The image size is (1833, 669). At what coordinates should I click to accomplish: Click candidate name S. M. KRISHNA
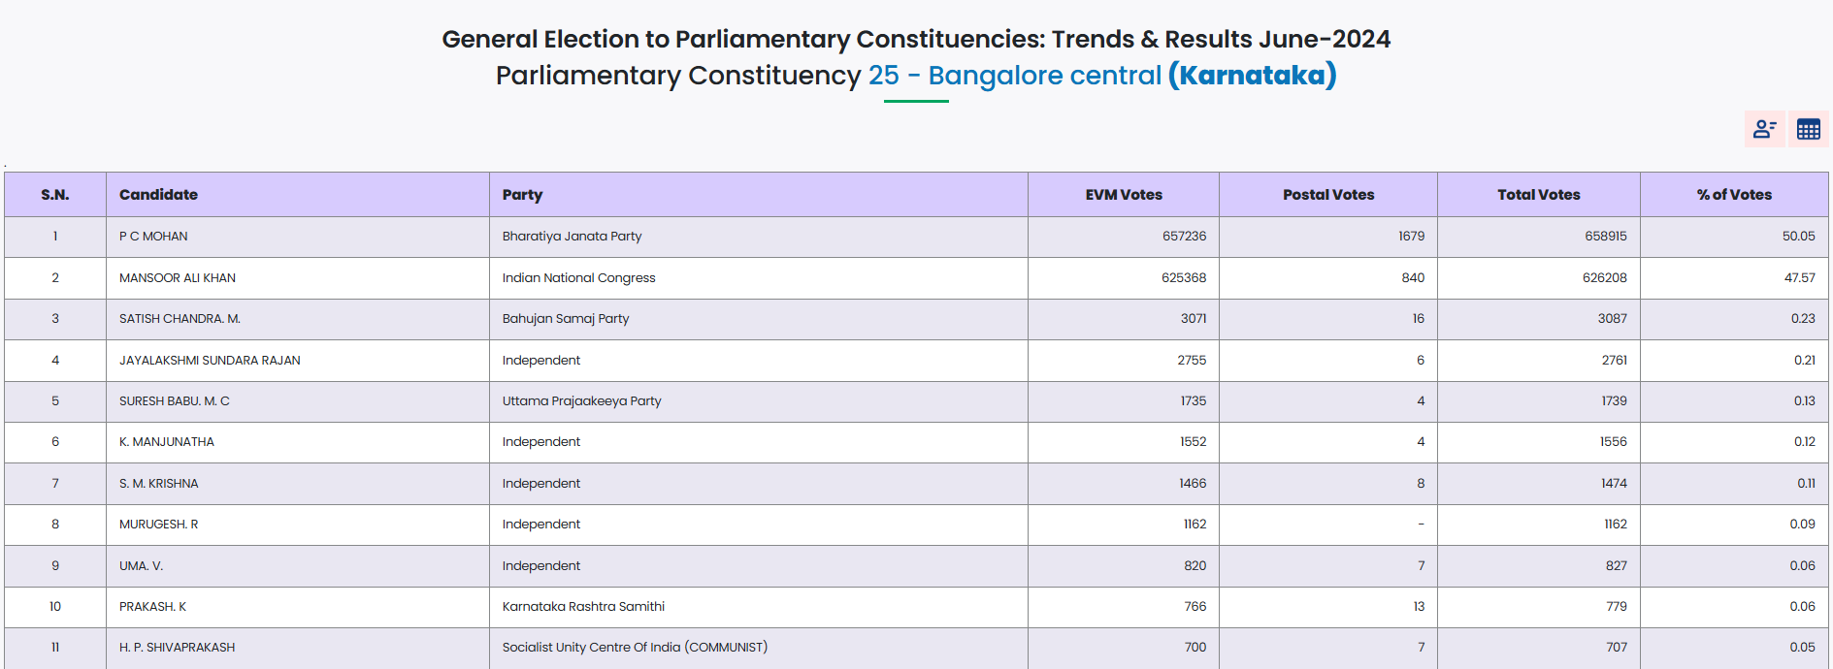pyautogui.click(x=158, y=484)
